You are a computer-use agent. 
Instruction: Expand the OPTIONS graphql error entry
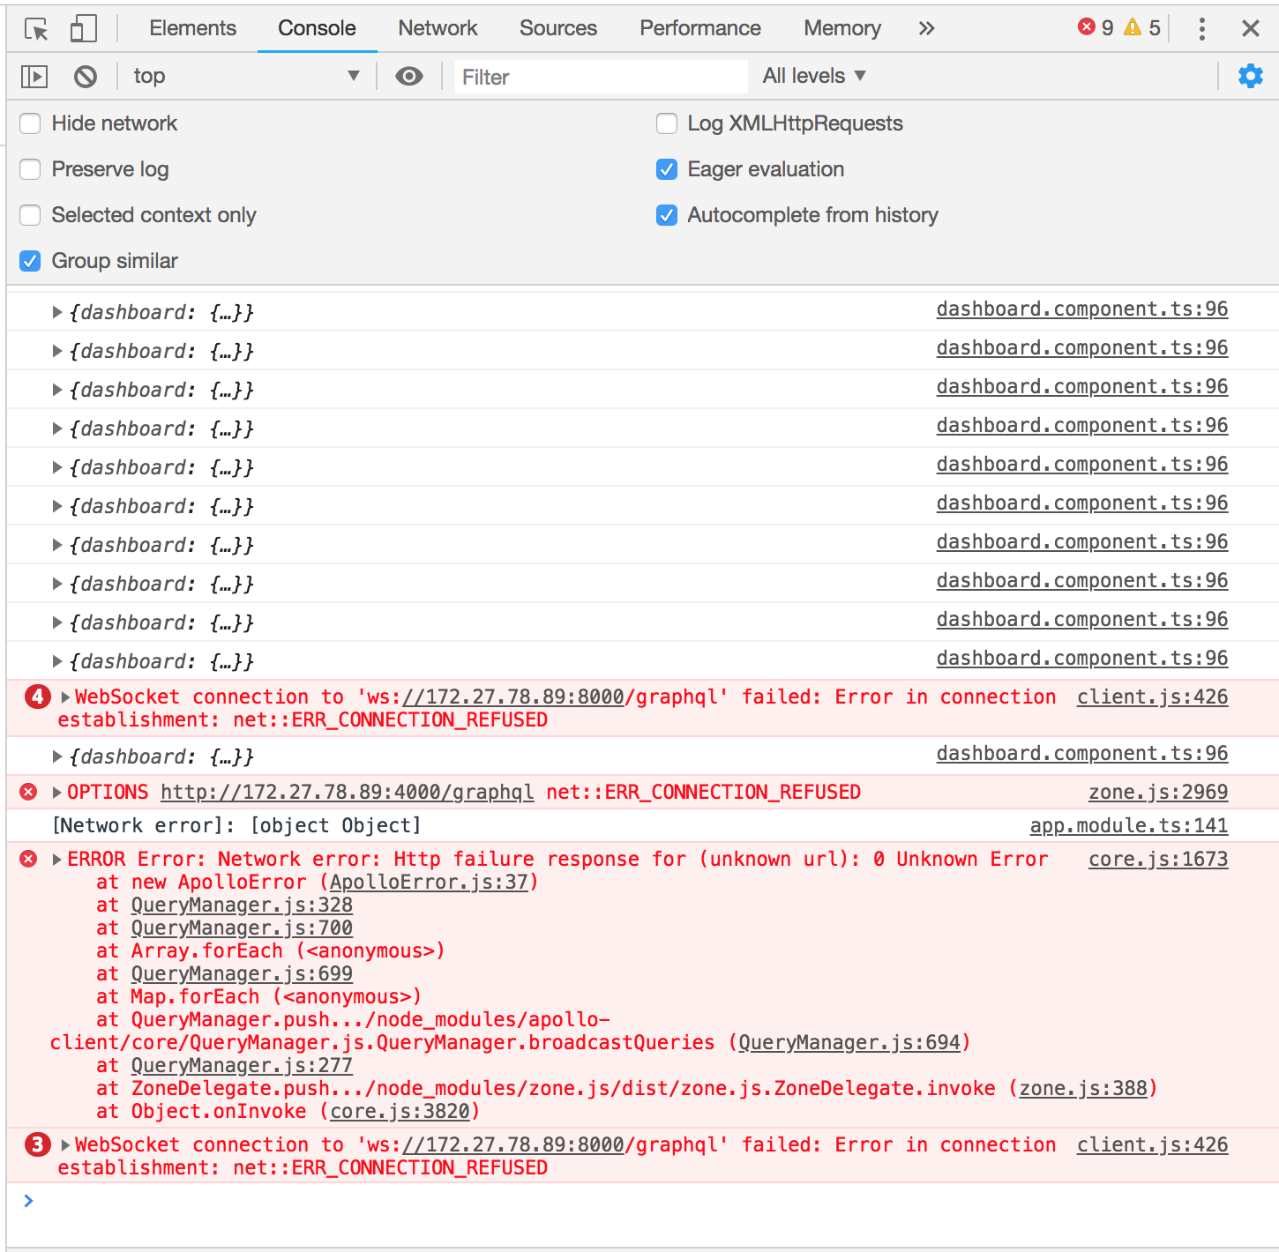tap(57, 792)
